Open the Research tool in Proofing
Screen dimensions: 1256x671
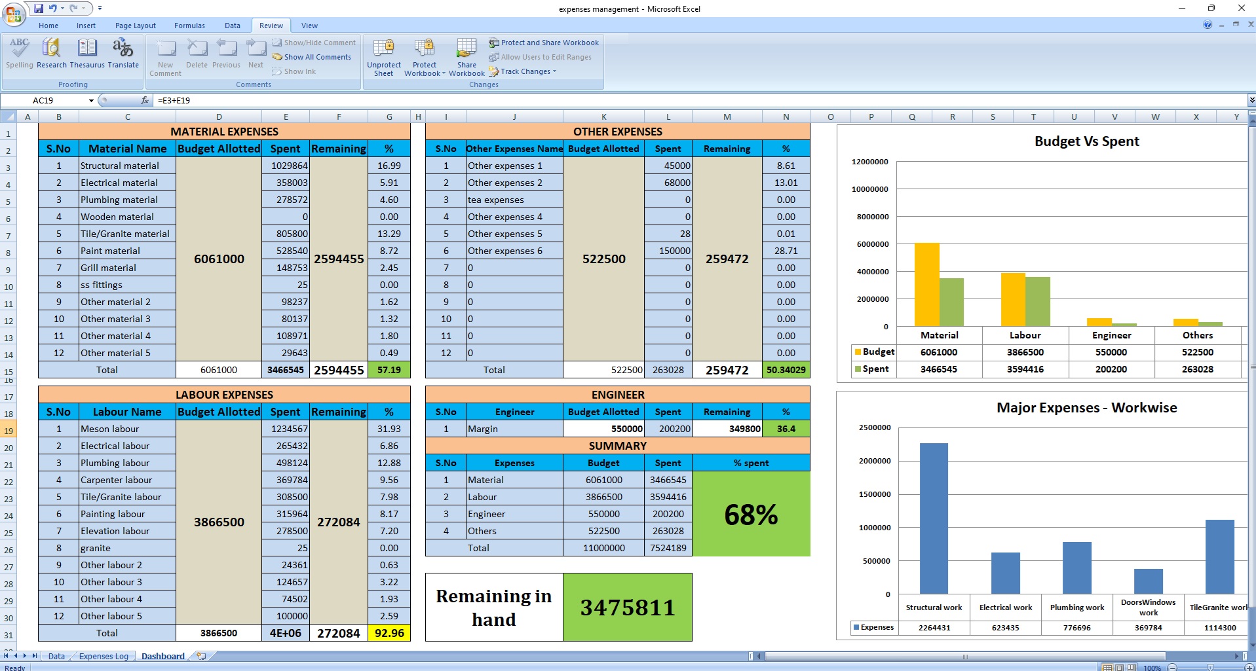[x=51, y=53]
